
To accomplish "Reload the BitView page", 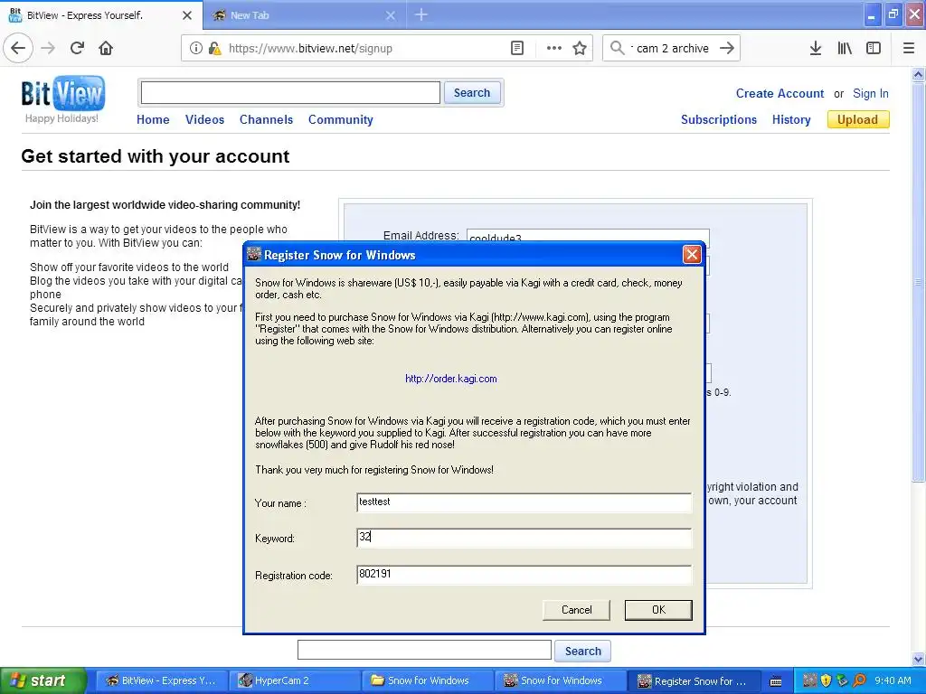I will click(77, 48).
